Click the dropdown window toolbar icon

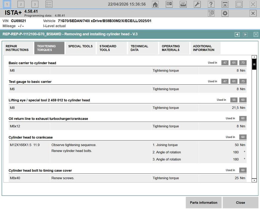(225, 4)
